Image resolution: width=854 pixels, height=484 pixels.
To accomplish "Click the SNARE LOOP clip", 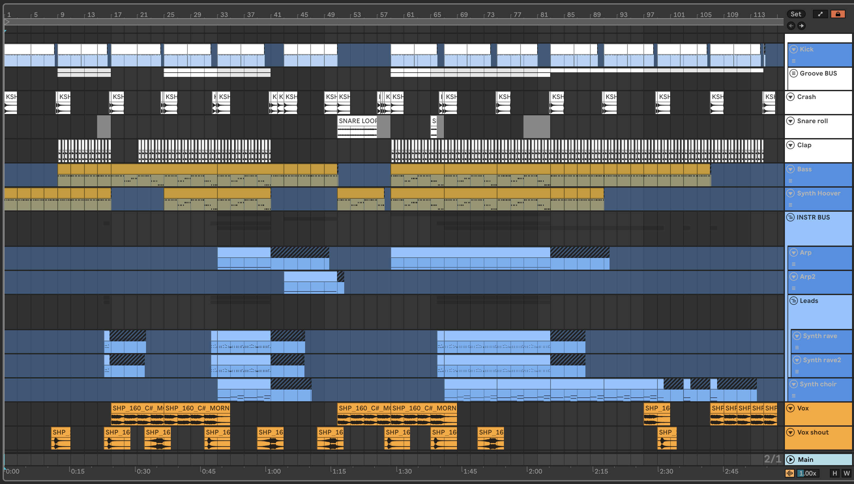I will [x=357, y=121].
